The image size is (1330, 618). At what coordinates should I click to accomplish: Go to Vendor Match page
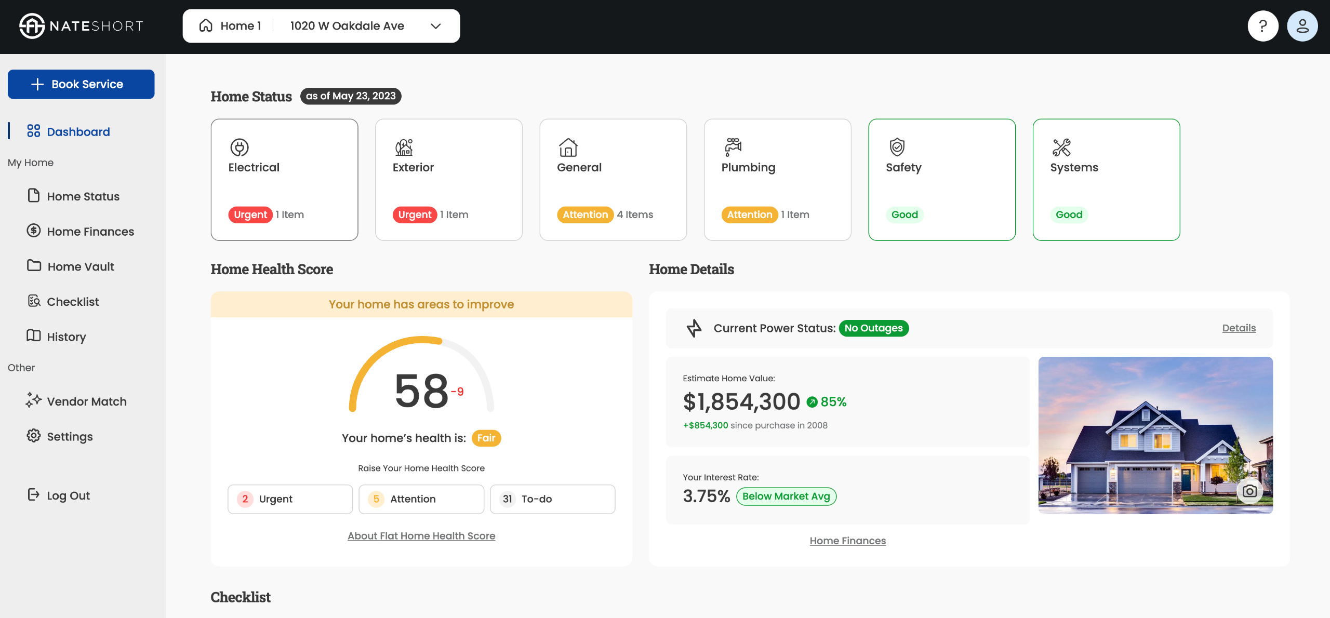click(86, 401)
